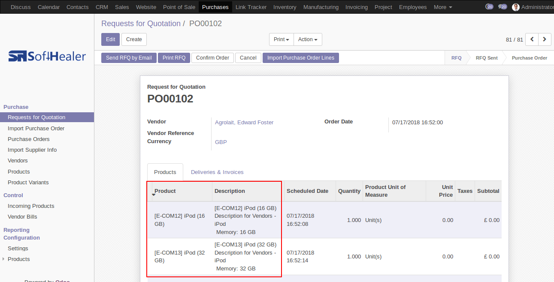Open Vendors in sidebar

47,161
